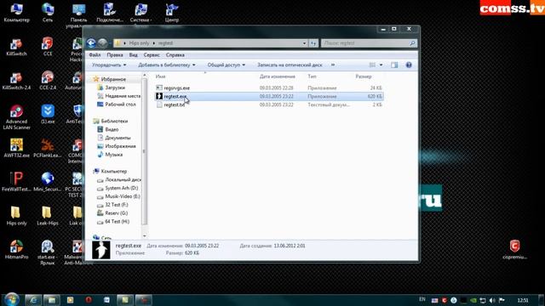Open the view options dropdown arrow
Image resolution: width=545 pixels, height=306 pixels.
(381, 65)
